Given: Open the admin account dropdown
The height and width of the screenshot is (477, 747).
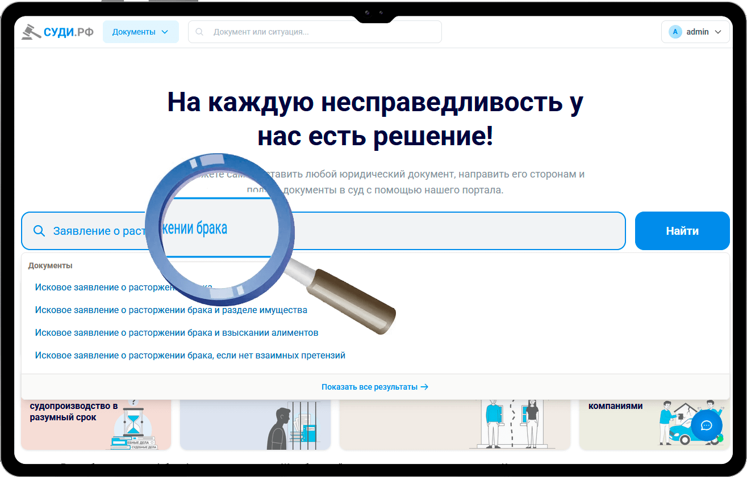Looking at the screenshot, I should (x=717, y=32).
